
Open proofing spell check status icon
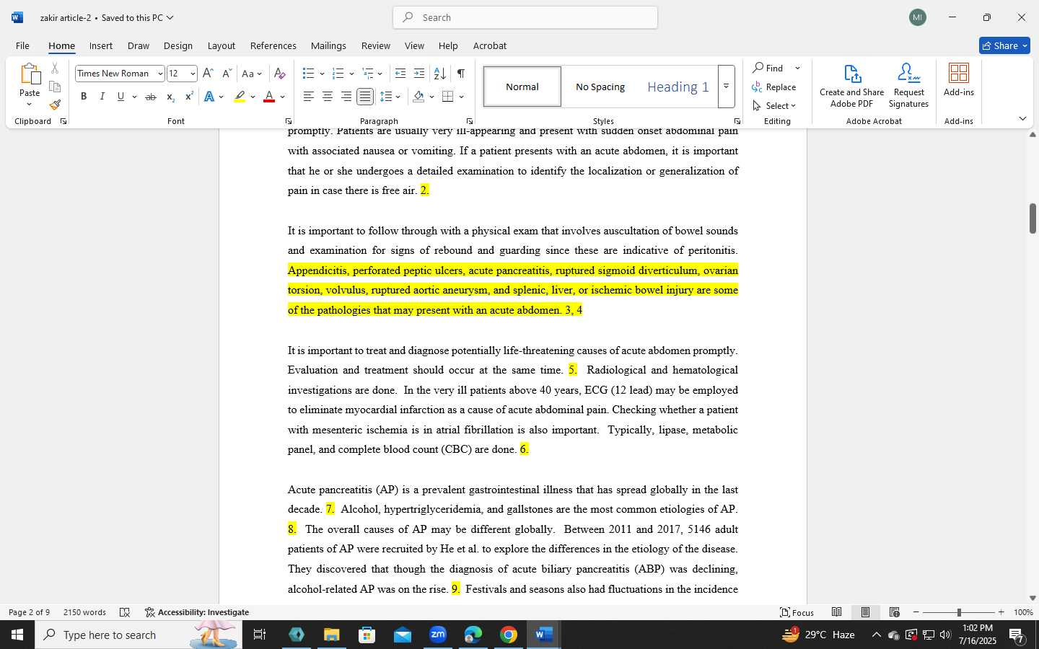[125, 612]
